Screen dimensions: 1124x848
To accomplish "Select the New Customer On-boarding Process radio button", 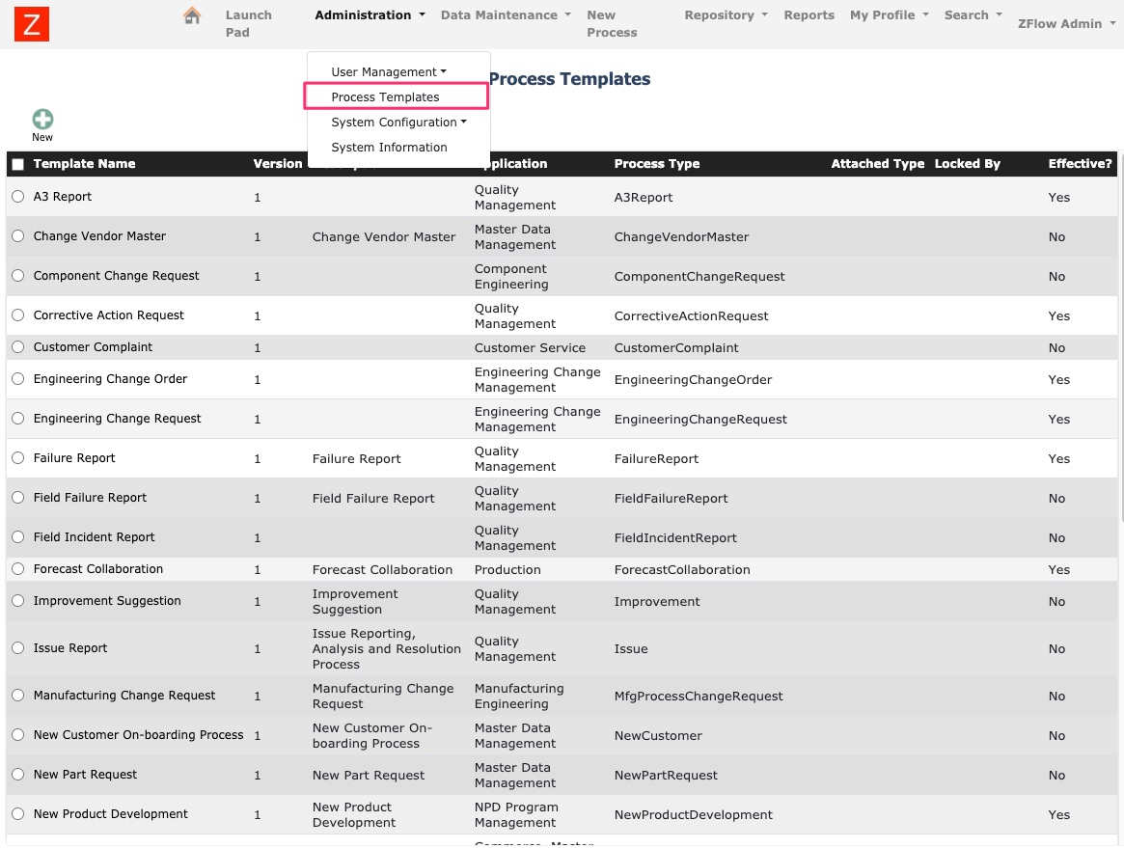I will (18, 735).
